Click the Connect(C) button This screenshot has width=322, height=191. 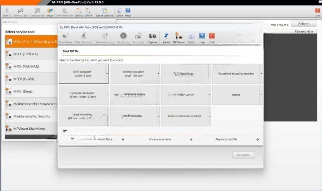point(244,155)
